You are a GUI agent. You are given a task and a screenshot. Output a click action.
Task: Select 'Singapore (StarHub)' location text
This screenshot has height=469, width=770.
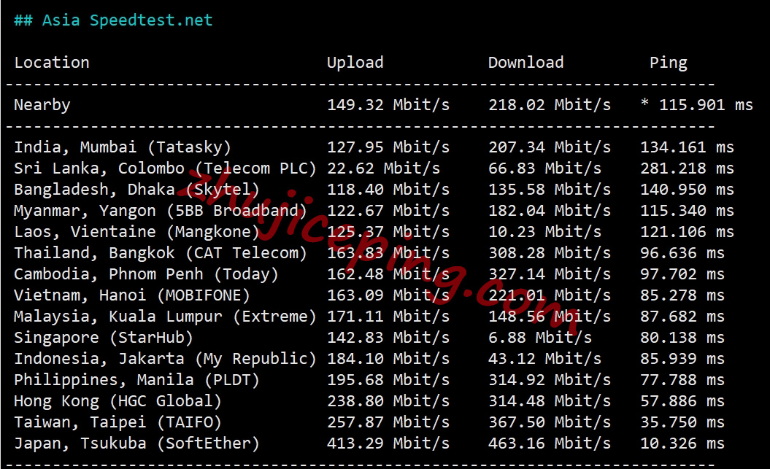click(x=104, y=338)
